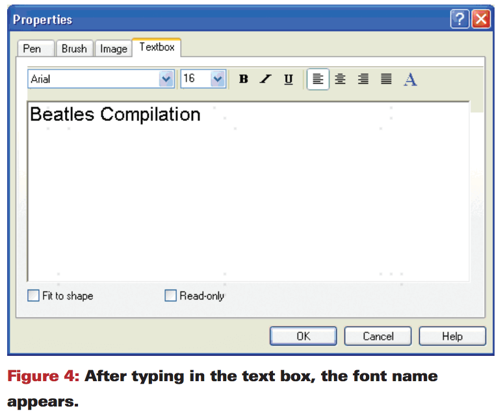Switch to the Pen tab

pyautogui.click(x=36, y=49)
